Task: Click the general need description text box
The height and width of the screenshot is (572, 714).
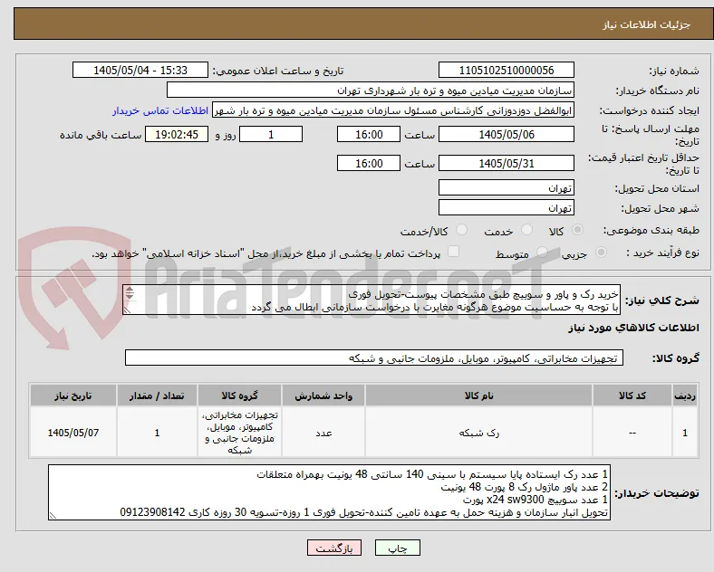Action: (x=371, y=300)
